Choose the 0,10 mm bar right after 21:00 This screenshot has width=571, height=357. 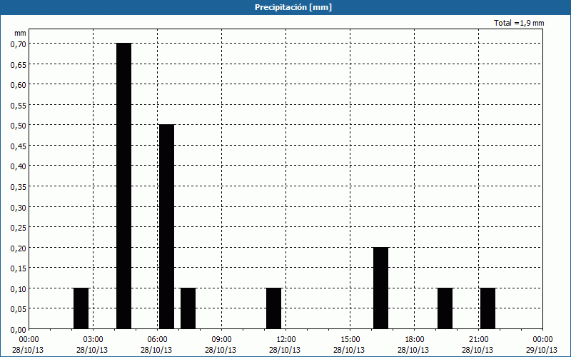(488, 308)
